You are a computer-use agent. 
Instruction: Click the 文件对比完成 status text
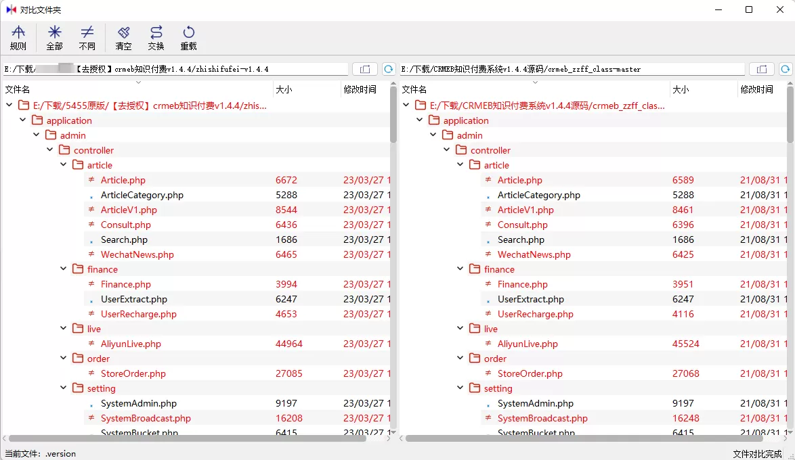click(x=758, y=453)
